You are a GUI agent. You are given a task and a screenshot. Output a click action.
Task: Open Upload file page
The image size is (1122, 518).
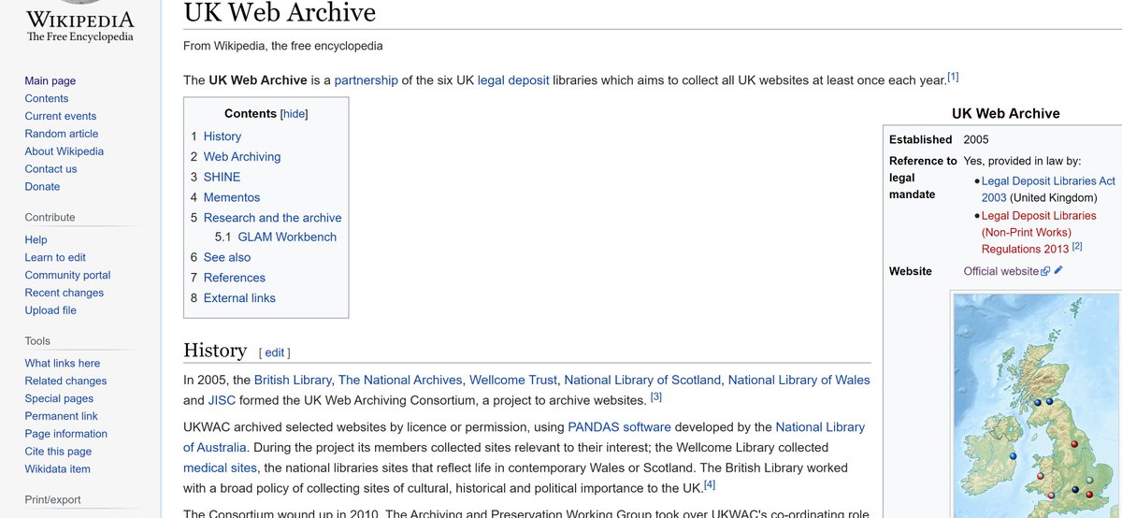coord(50,310)
